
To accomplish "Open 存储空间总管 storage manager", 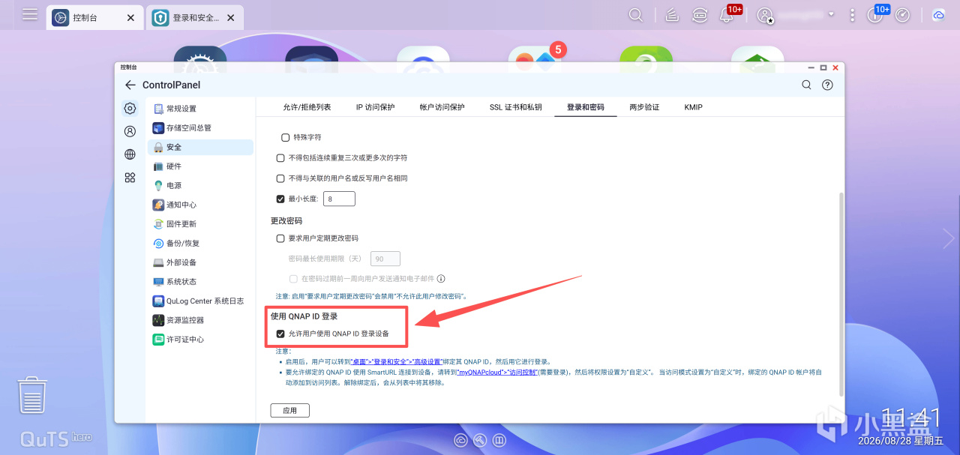I will (200, 127).
